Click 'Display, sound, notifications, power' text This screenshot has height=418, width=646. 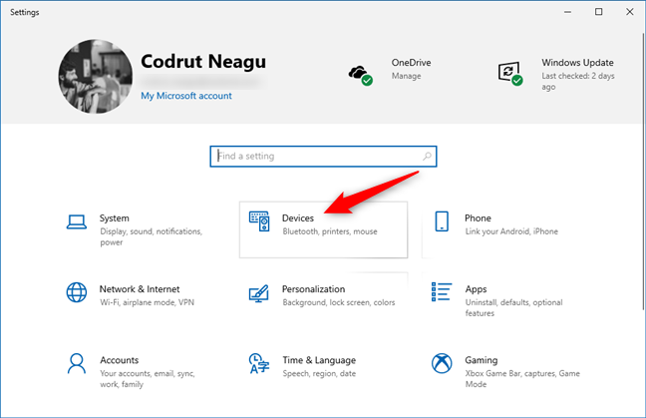[152, 236]
